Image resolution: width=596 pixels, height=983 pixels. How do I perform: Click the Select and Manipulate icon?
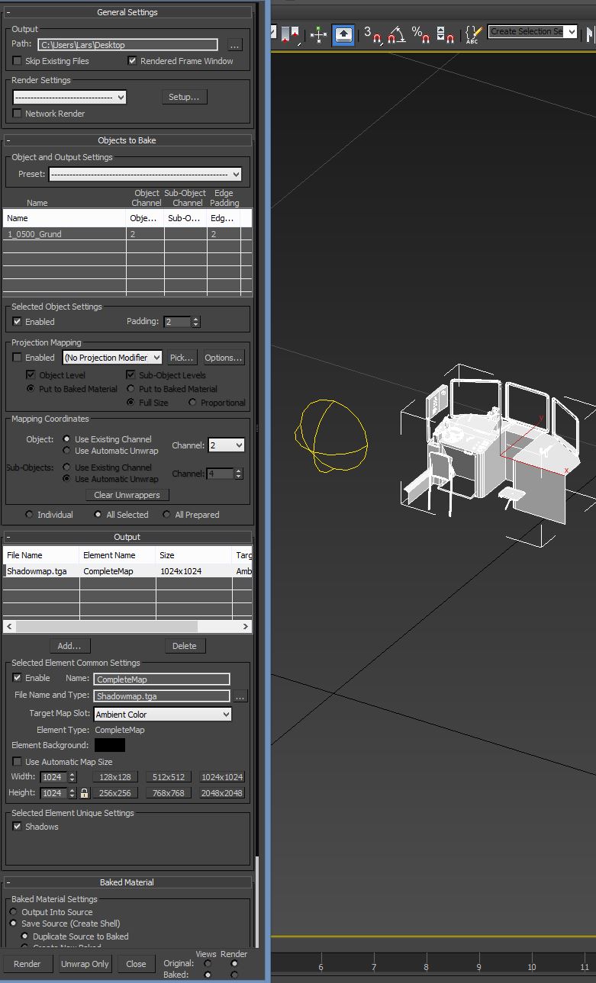click(x=318, y=34)
